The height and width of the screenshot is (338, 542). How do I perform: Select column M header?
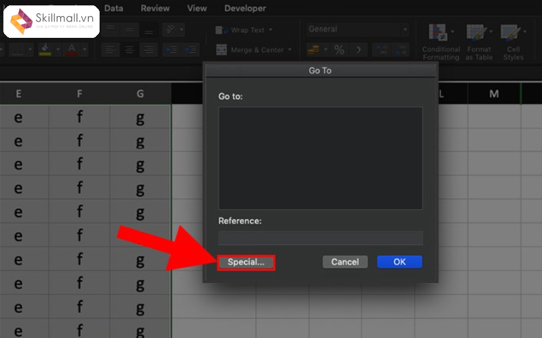coord(494,94)
